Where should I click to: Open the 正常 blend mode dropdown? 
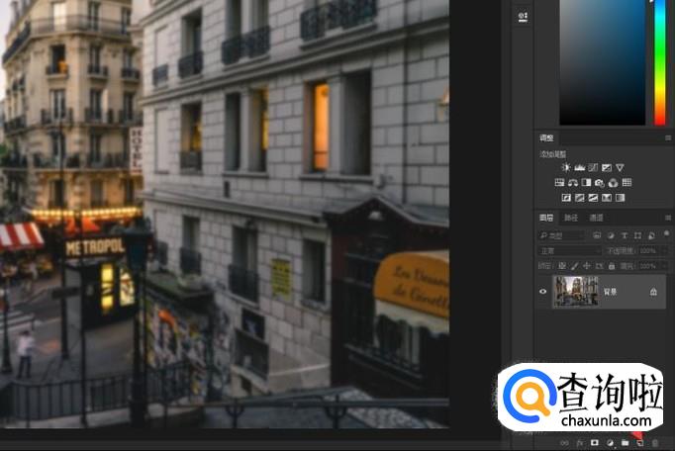tap(569, 250)
